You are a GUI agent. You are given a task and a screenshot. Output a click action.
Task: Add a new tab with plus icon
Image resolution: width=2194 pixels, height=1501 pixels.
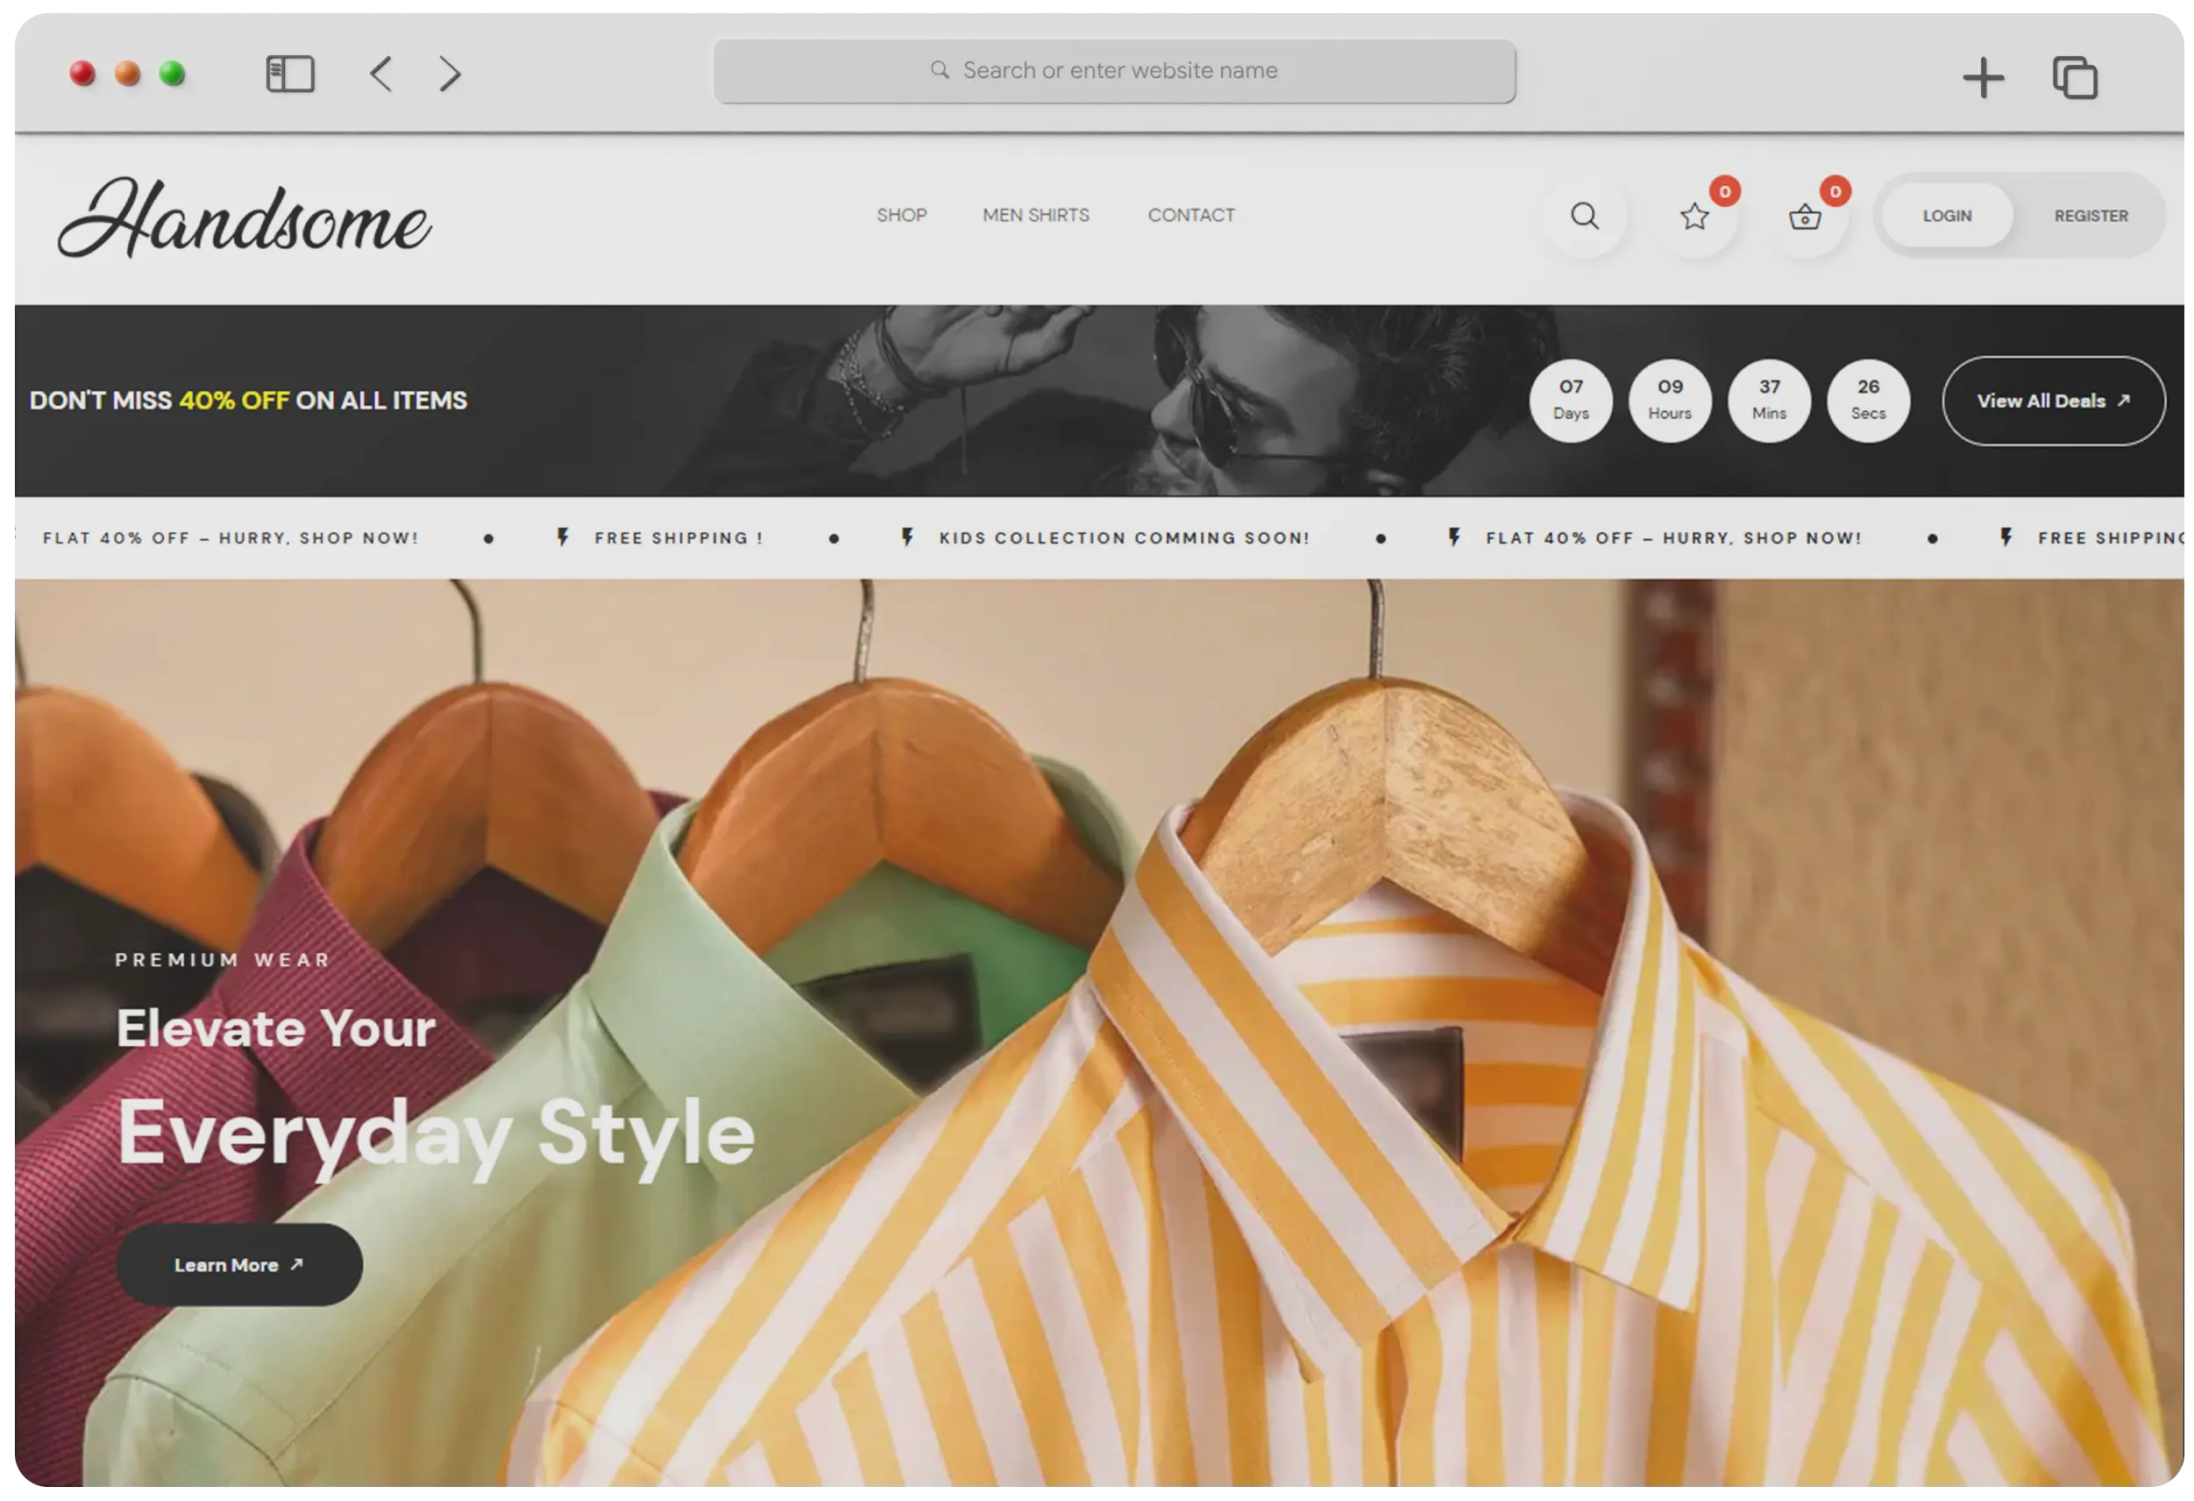[1983, 77]
